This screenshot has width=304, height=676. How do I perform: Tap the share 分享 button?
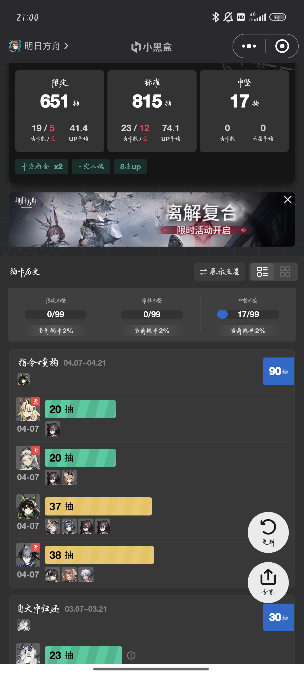(x=268, y=582)
